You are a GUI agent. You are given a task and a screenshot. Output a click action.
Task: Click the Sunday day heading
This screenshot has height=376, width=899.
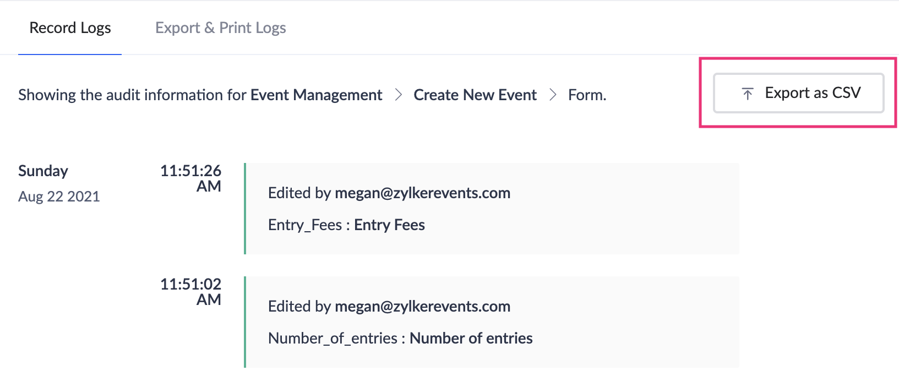pyautogui.click(x=43, y=171)
